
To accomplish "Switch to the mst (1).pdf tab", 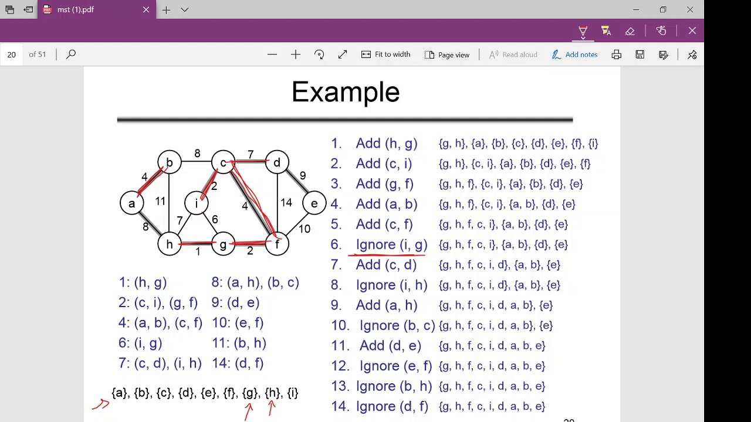I will pyautogui.click(x=76, y=9).
